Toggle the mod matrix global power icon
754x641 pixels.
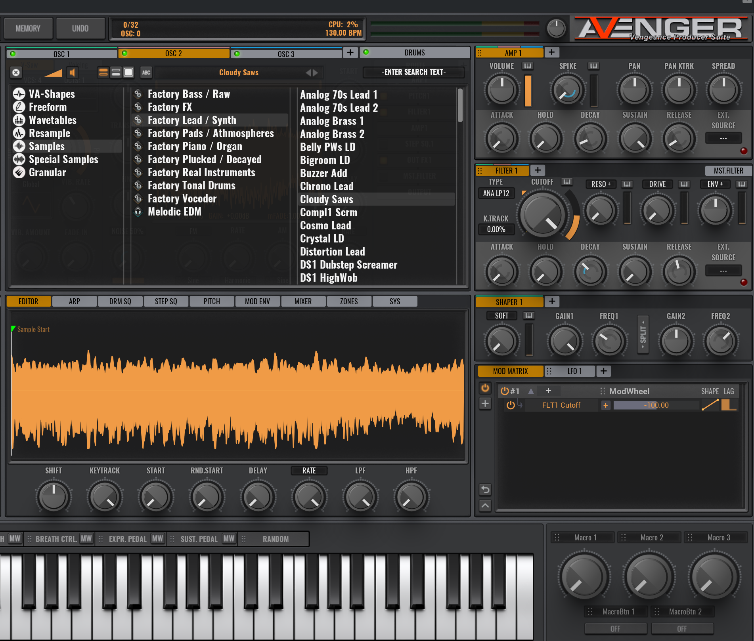click(485, 388)
